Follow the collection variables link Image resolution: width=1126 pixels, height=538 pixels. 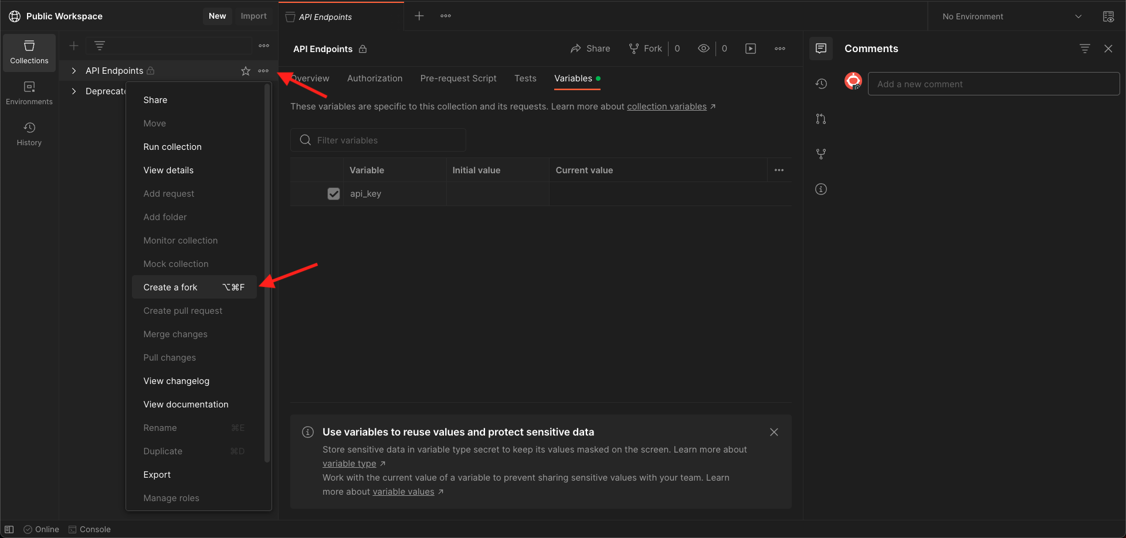click(667, 107)
